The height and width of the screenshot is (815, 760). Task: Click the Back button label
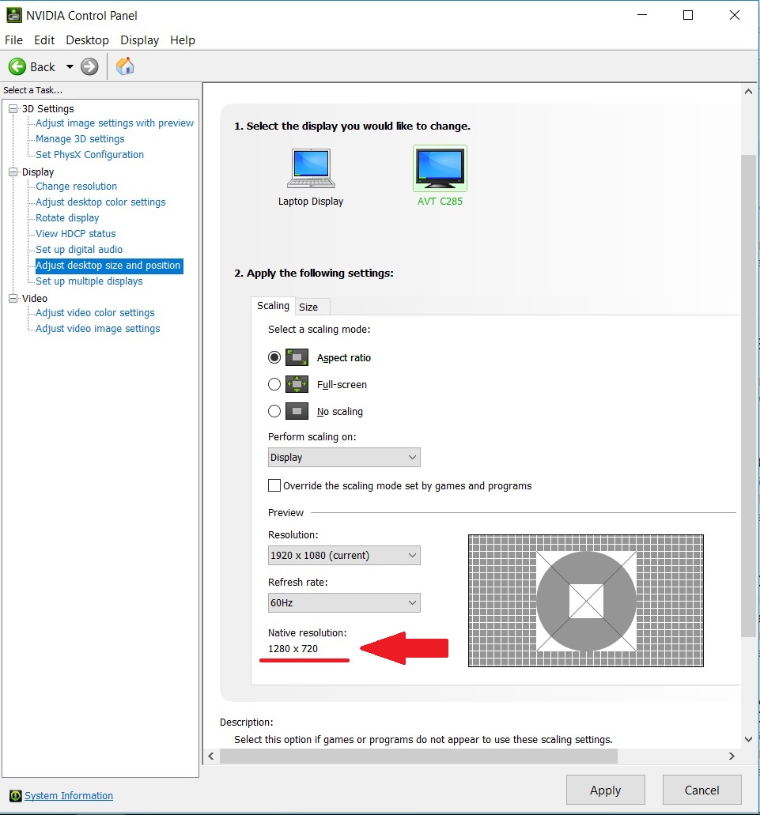[x=43, y=67]
